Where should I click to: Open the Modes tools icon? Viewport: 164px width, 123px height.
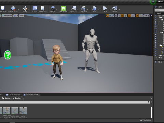tap(25, 9)
